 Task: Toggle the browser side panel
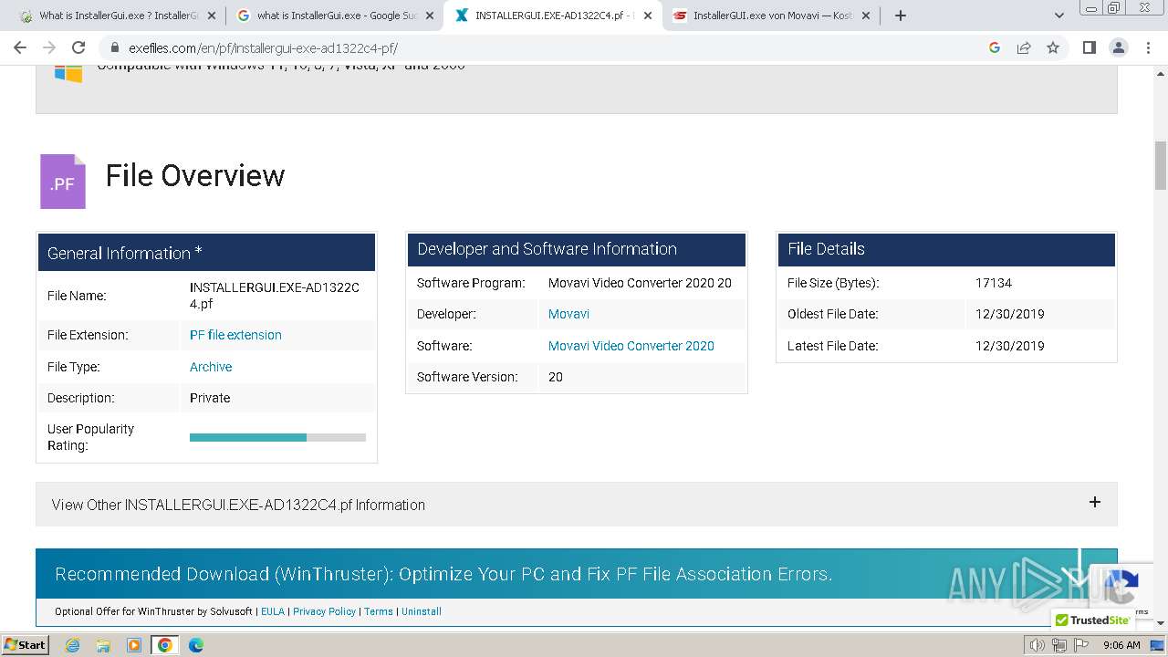point(1089,47)
